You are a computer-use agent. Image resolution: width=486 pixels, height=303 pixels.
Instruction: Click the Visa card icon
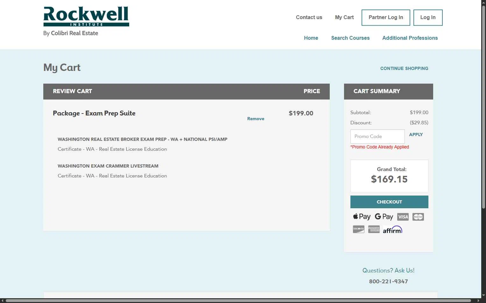[403, 217]
